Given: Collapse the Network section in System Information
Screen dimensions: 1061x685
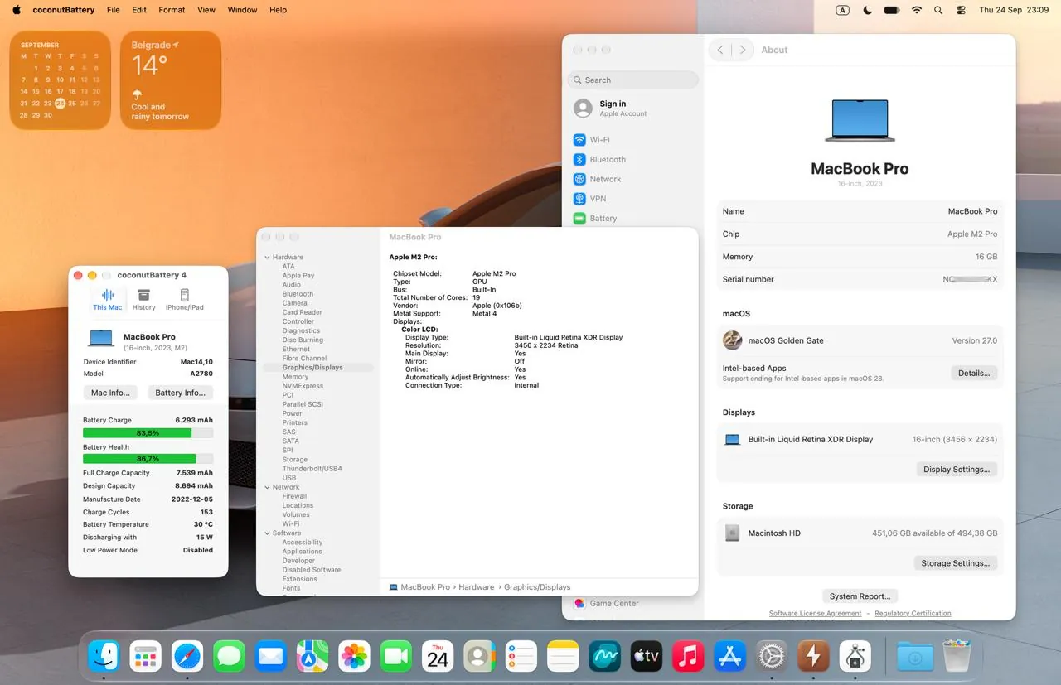Looking at the screenshot, I should 267,487.
